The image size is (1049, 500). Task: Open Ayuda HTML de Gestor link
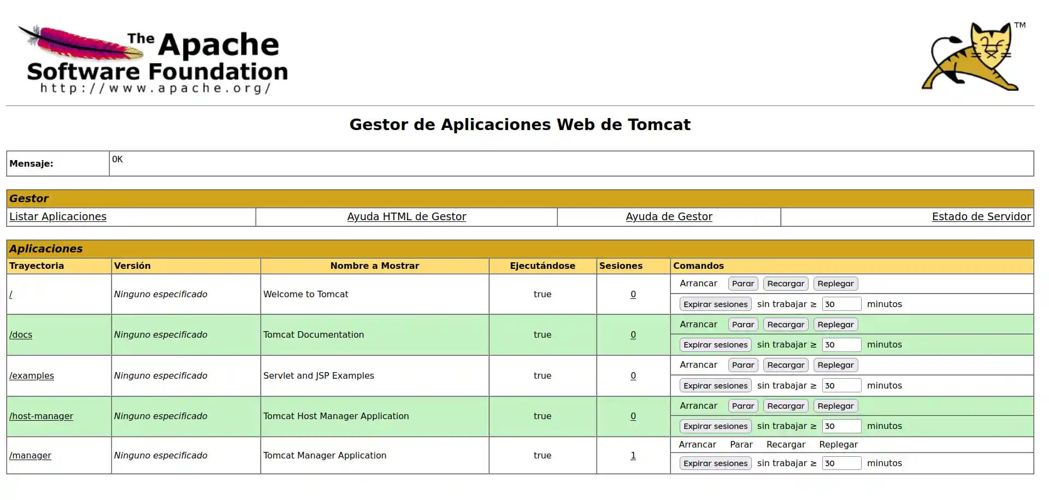point(406,217)
